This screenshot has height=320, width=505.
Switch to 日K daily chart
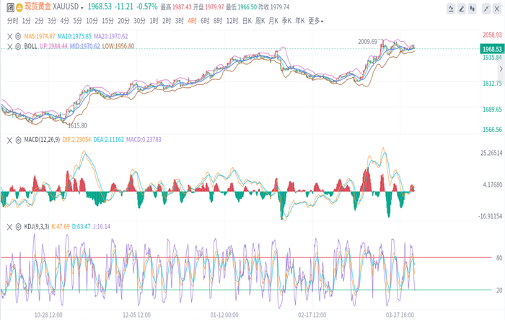(247, 21)
